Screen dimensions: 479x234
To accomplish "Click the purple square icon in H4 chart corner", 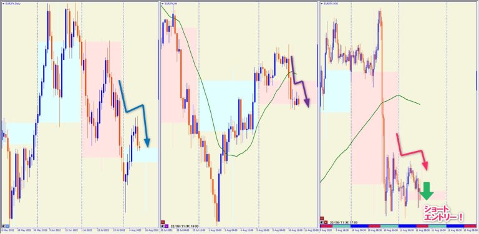I will tap(167, 226).
